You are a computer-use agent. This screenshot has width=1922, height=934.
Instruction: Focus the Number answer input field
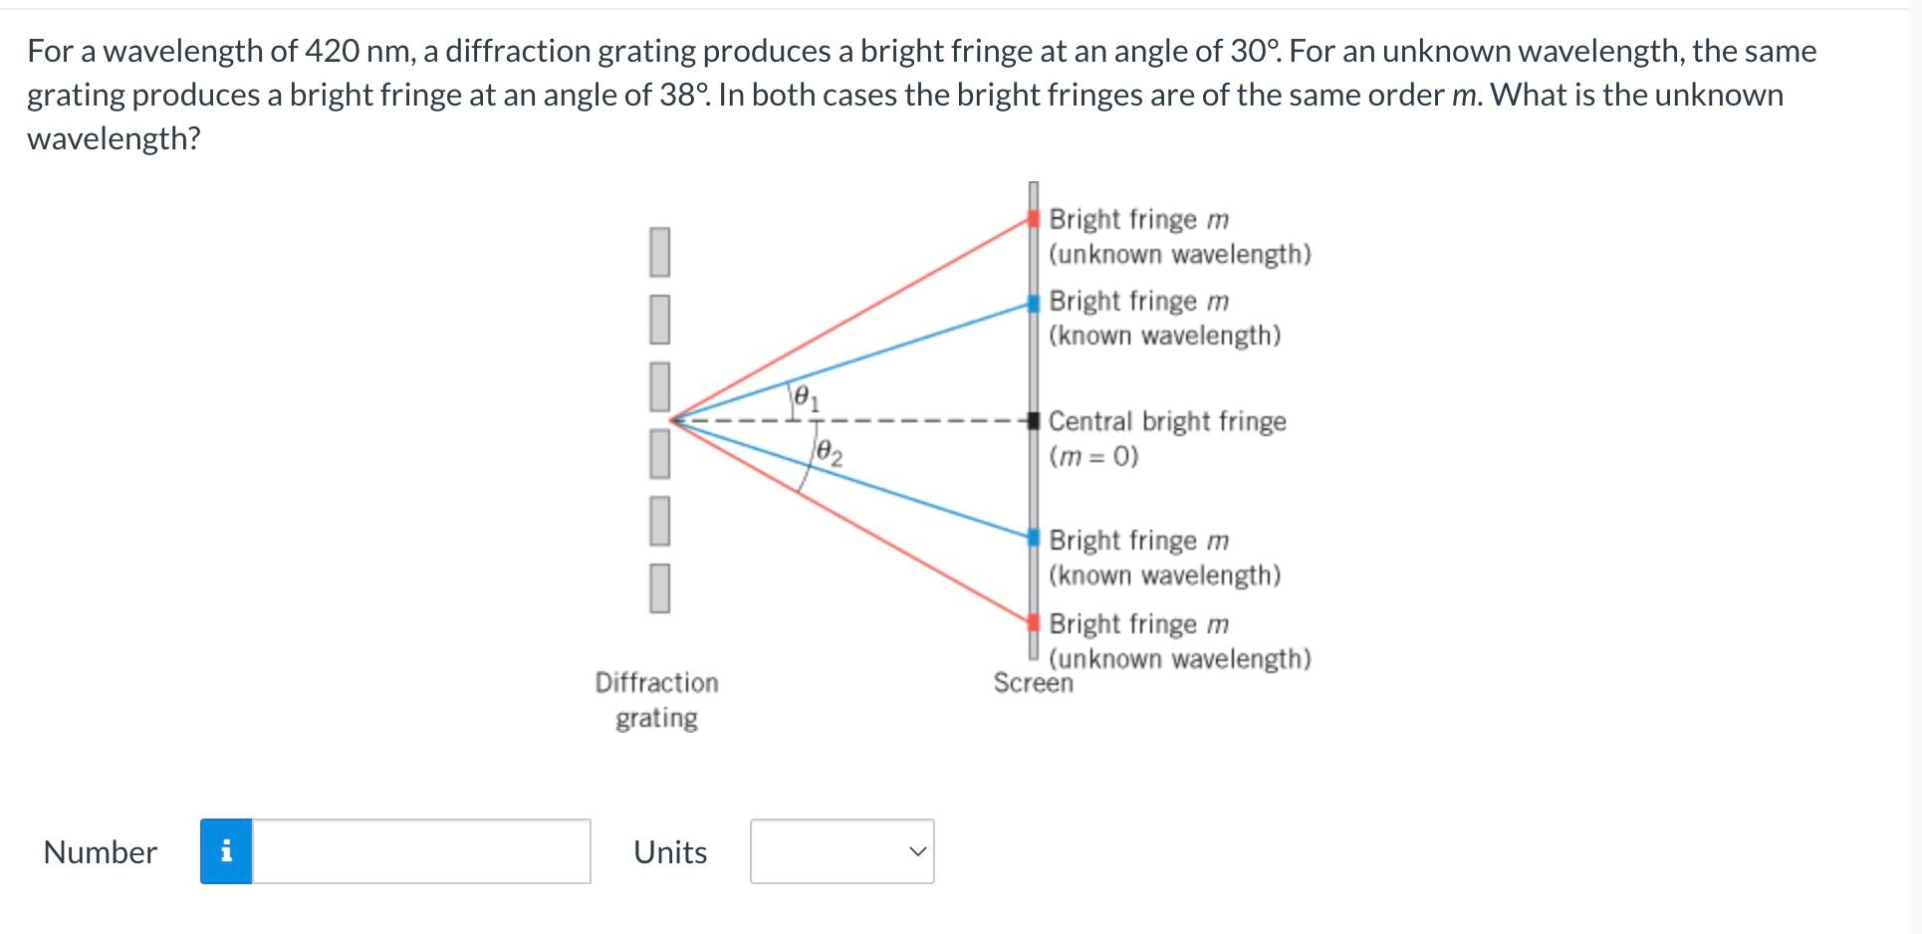[421, 851]
